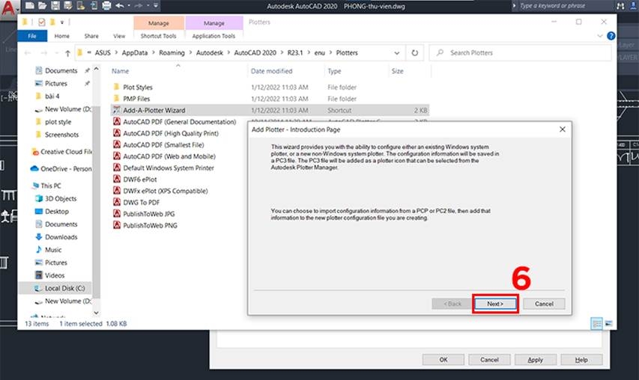Image resolution: width=639 pixels, height=380 pixels.
Task: Sort files by Type column header
Action: click(334, 71)
